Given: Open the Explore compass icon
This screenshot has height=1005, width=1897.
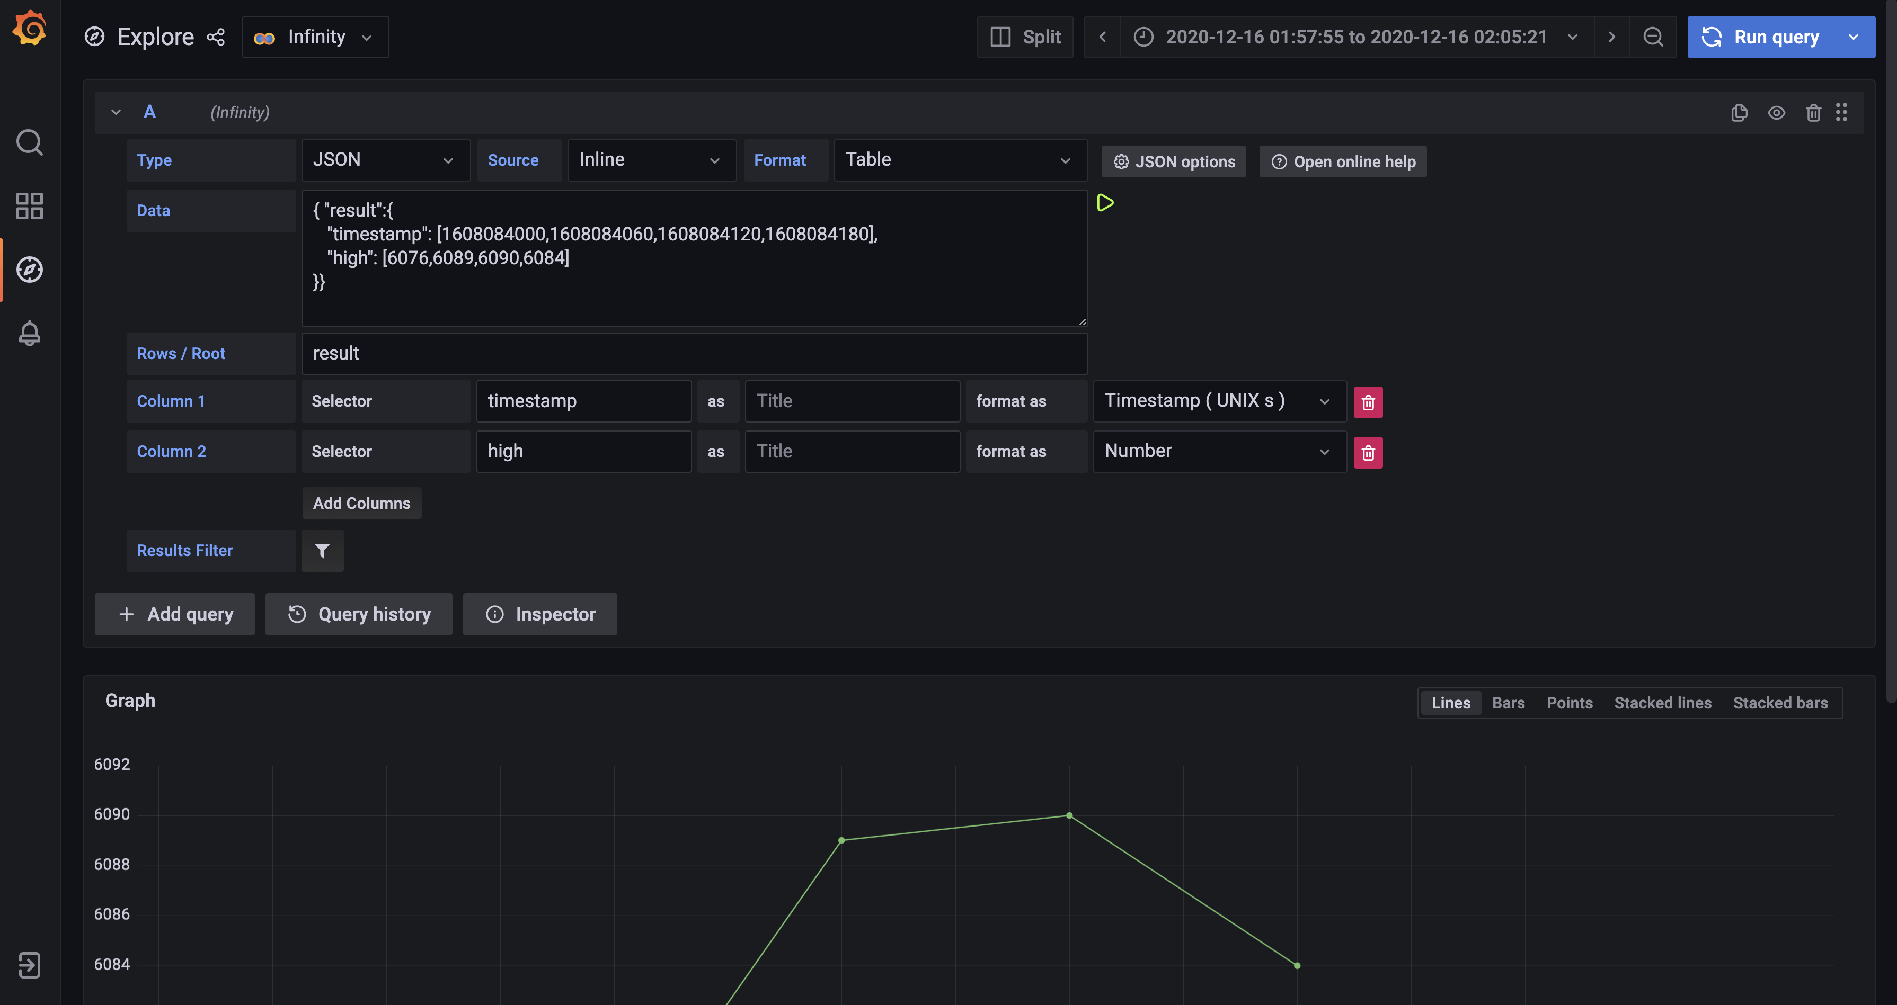Looking at the screenshot, I should click(30, 270).
